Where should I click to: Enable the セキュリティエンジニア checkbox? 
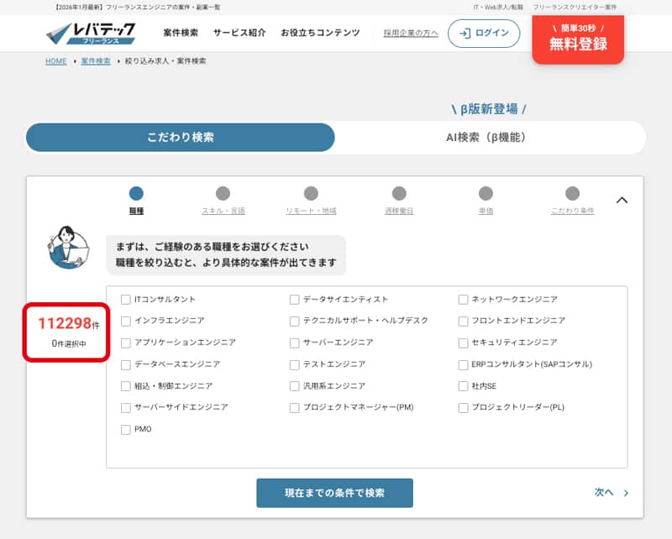(x=462, y=343)
